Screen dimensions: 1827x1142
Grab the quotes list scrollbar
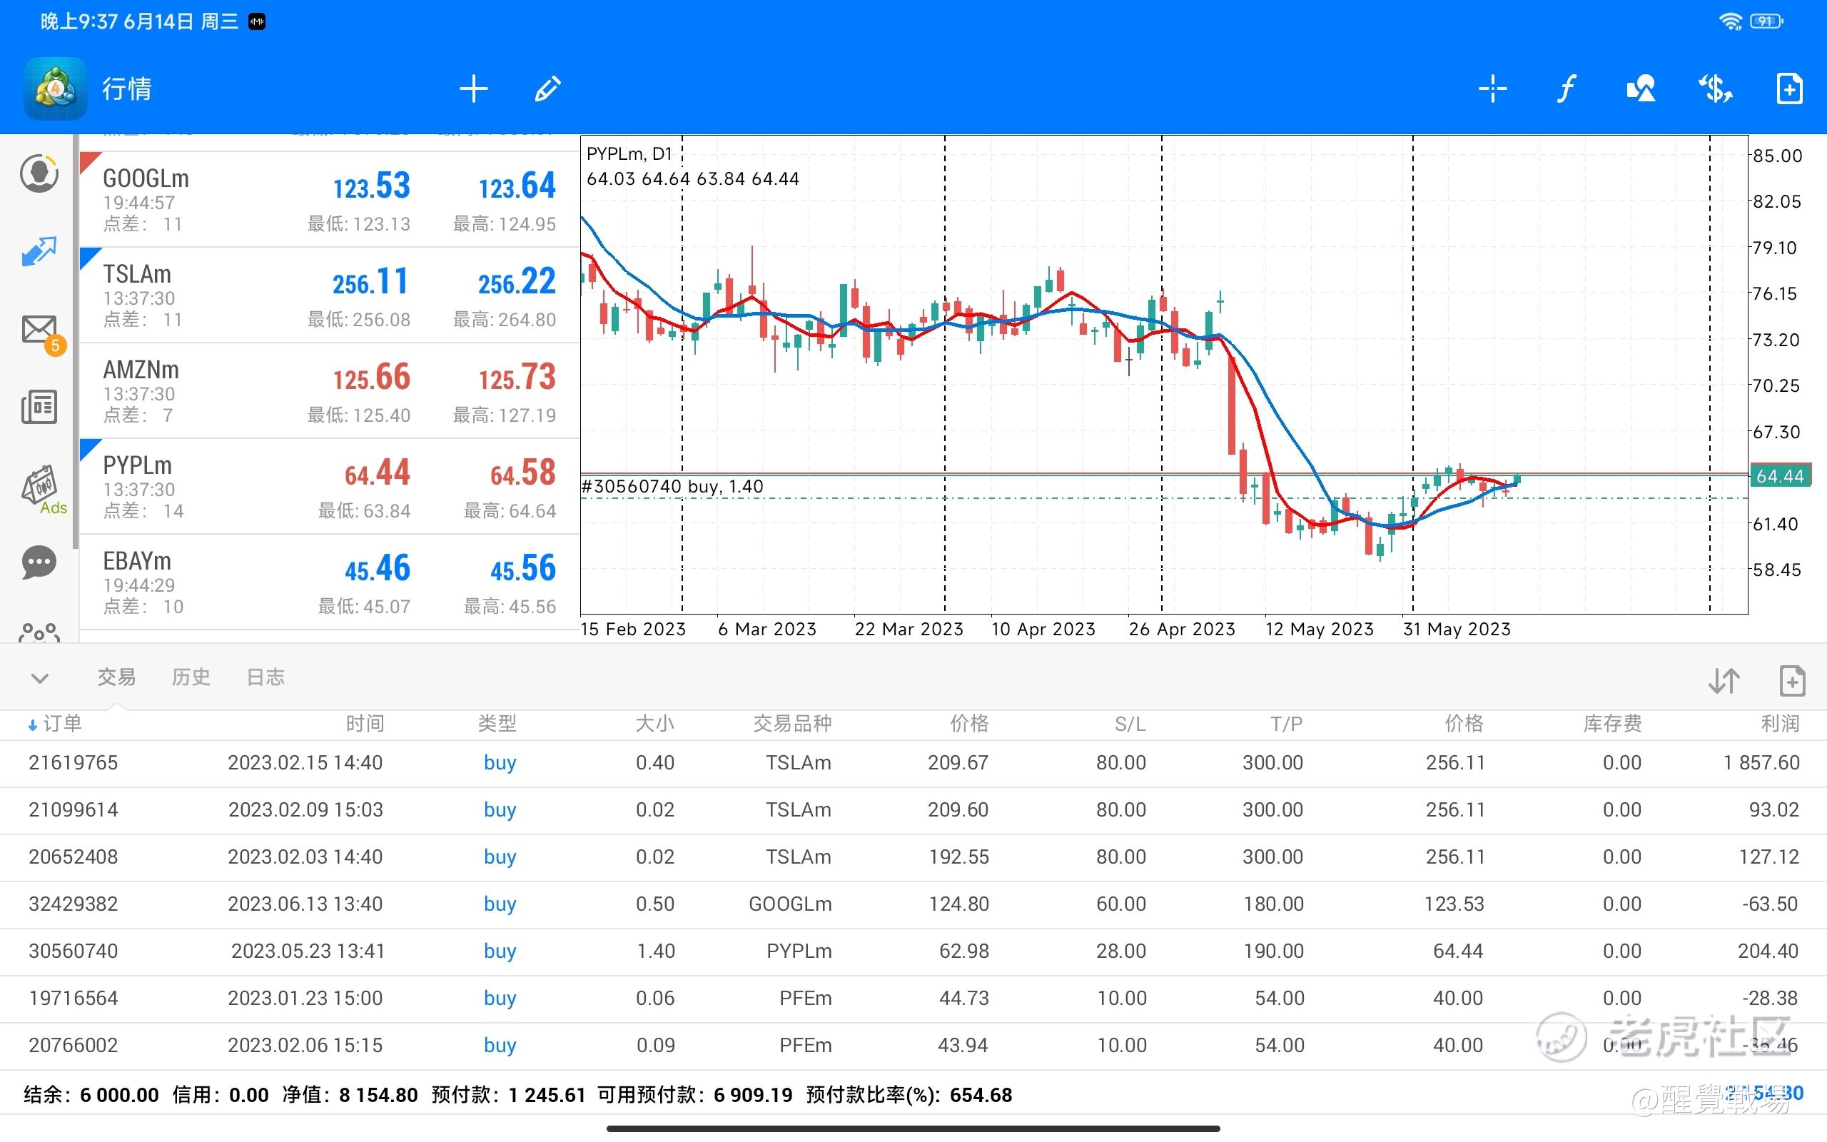pyautogui.click(x=76, y=342)
